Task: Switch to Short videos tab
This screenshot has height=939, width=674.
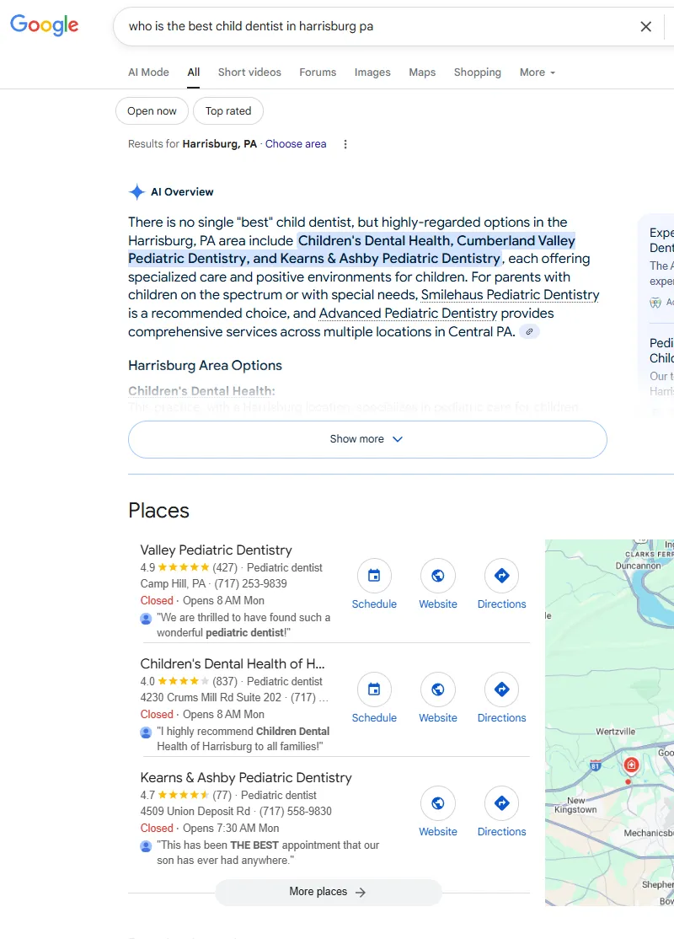Action: [249, 72]
